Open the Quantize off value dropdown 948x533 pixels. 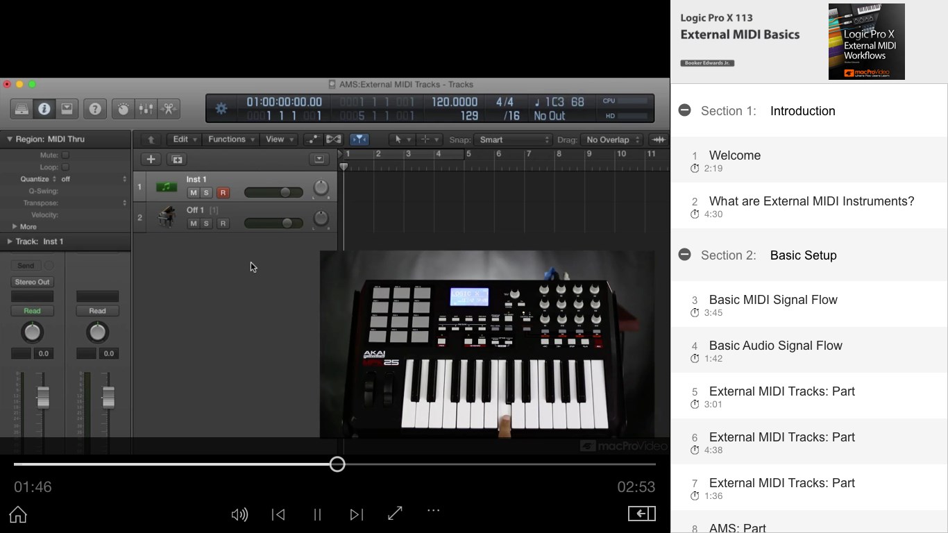pyautogui.click(x=94, y=179)
